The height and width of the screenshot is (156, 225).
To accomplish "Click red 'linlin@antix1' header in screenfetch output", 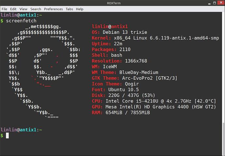I will point(110,26).
